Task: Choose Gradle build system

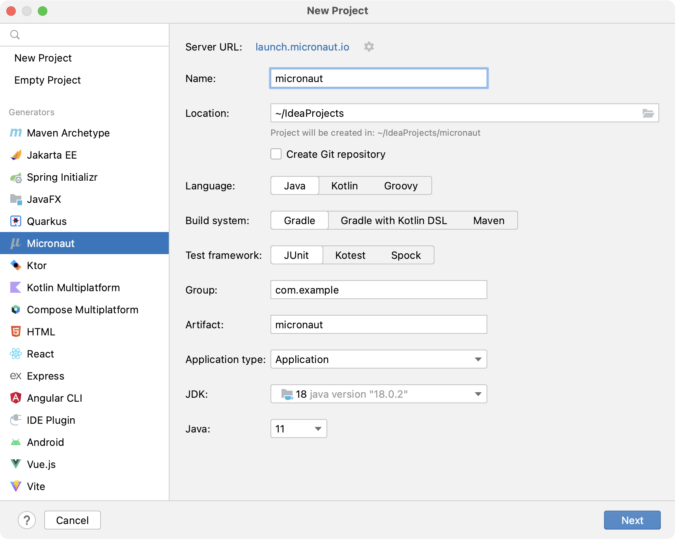Action: click(x=300, y=220)
